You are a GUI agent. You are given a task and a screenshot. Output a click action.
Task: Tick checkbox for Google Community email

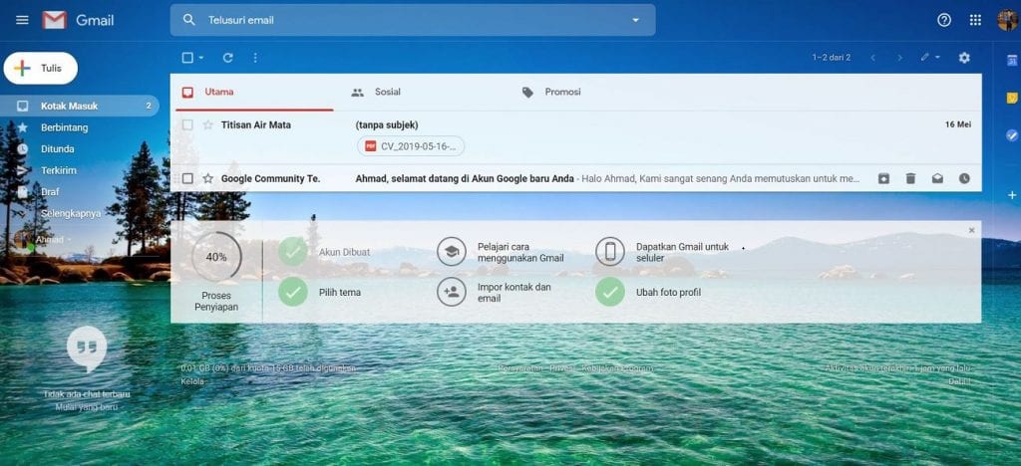click(187, 178)
